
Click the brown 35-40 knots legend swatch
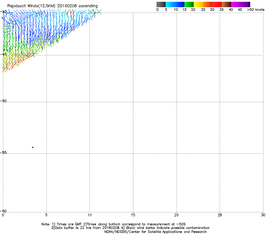tap(226, 4)
